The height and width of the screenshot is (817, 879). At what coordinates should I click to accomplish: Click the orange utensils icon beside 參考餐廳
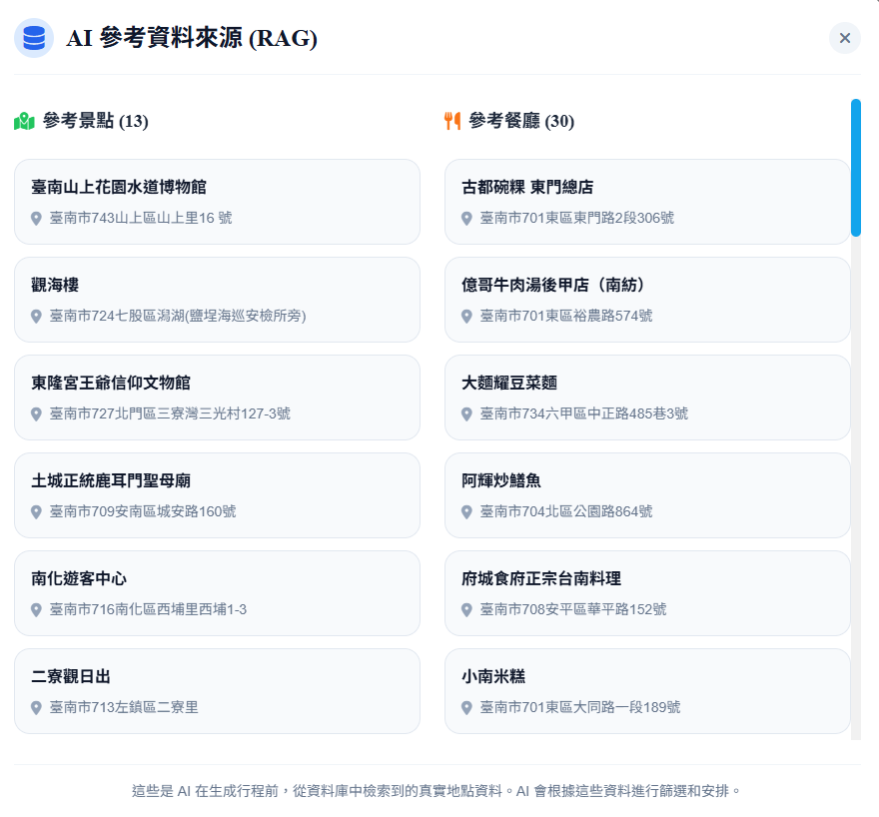click(x=452, y=121)
